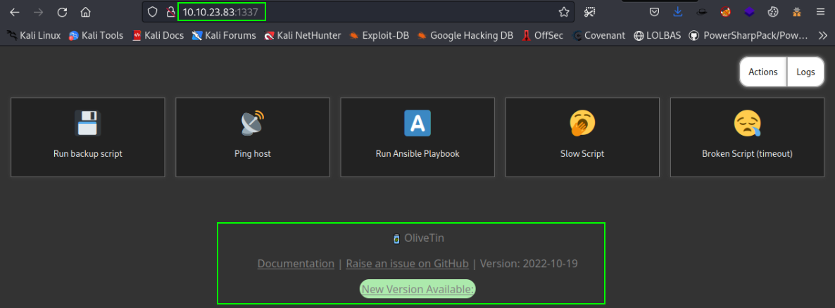Click the address bar showing 10.10.23.83:1337

coord(359,12)
